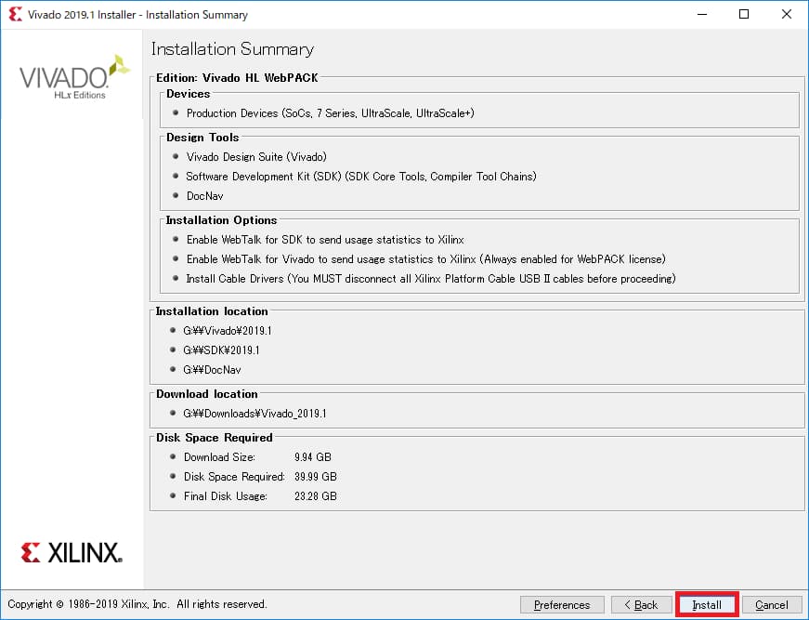Cancel the Vivado installation
The width and height of the screenshot is (809, 620).
tap(771, 604)
